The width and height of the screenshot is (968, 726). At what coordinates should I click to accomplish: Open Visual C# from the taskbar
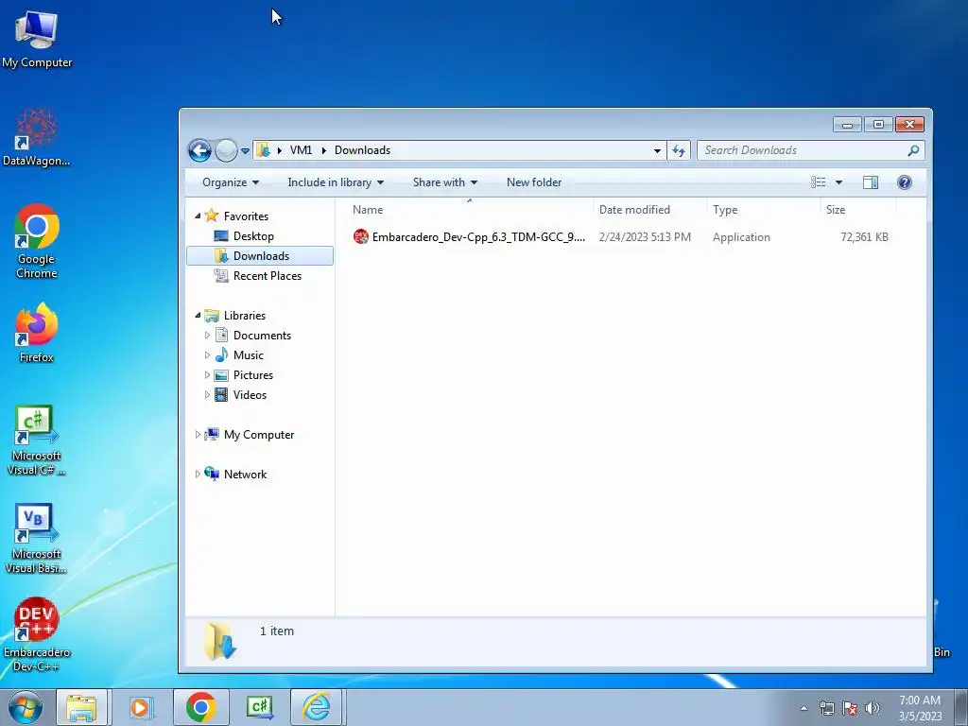pyautogui.click(x=260, y=707)
